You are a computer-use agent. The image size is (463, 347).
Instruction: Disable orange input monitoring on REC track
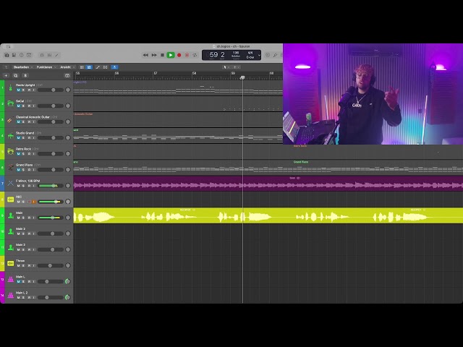click(x=34, y=202)
